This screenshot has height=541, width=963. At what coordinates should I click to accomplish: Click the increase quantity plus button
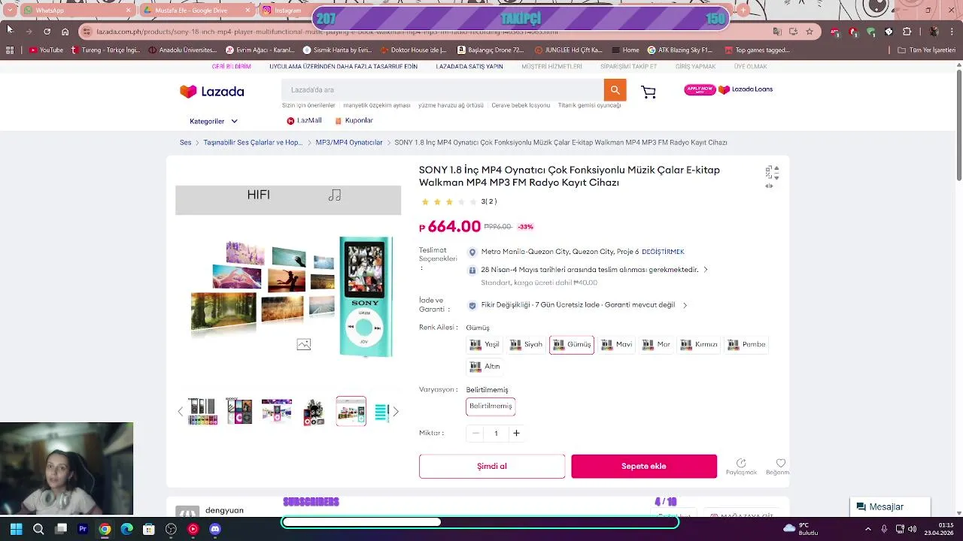pos(516,433)
